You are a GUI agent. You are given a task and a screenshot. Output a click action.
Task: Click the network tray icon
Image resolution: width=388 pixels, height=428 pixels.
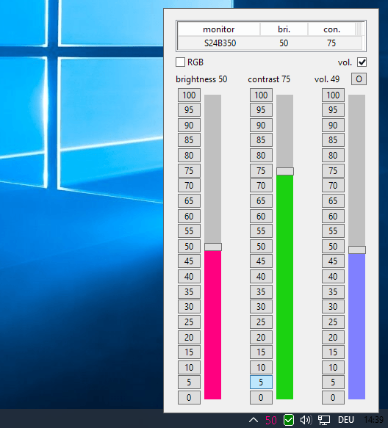(324, 420)
